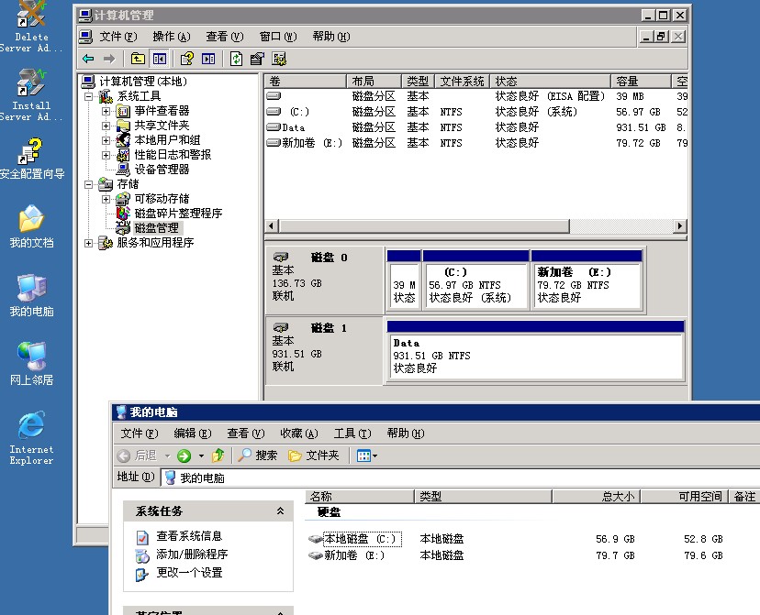Screen dimensions: 760x615
Task: Open Install Server Ad desktop shortcut
Action: coord(31,94)
